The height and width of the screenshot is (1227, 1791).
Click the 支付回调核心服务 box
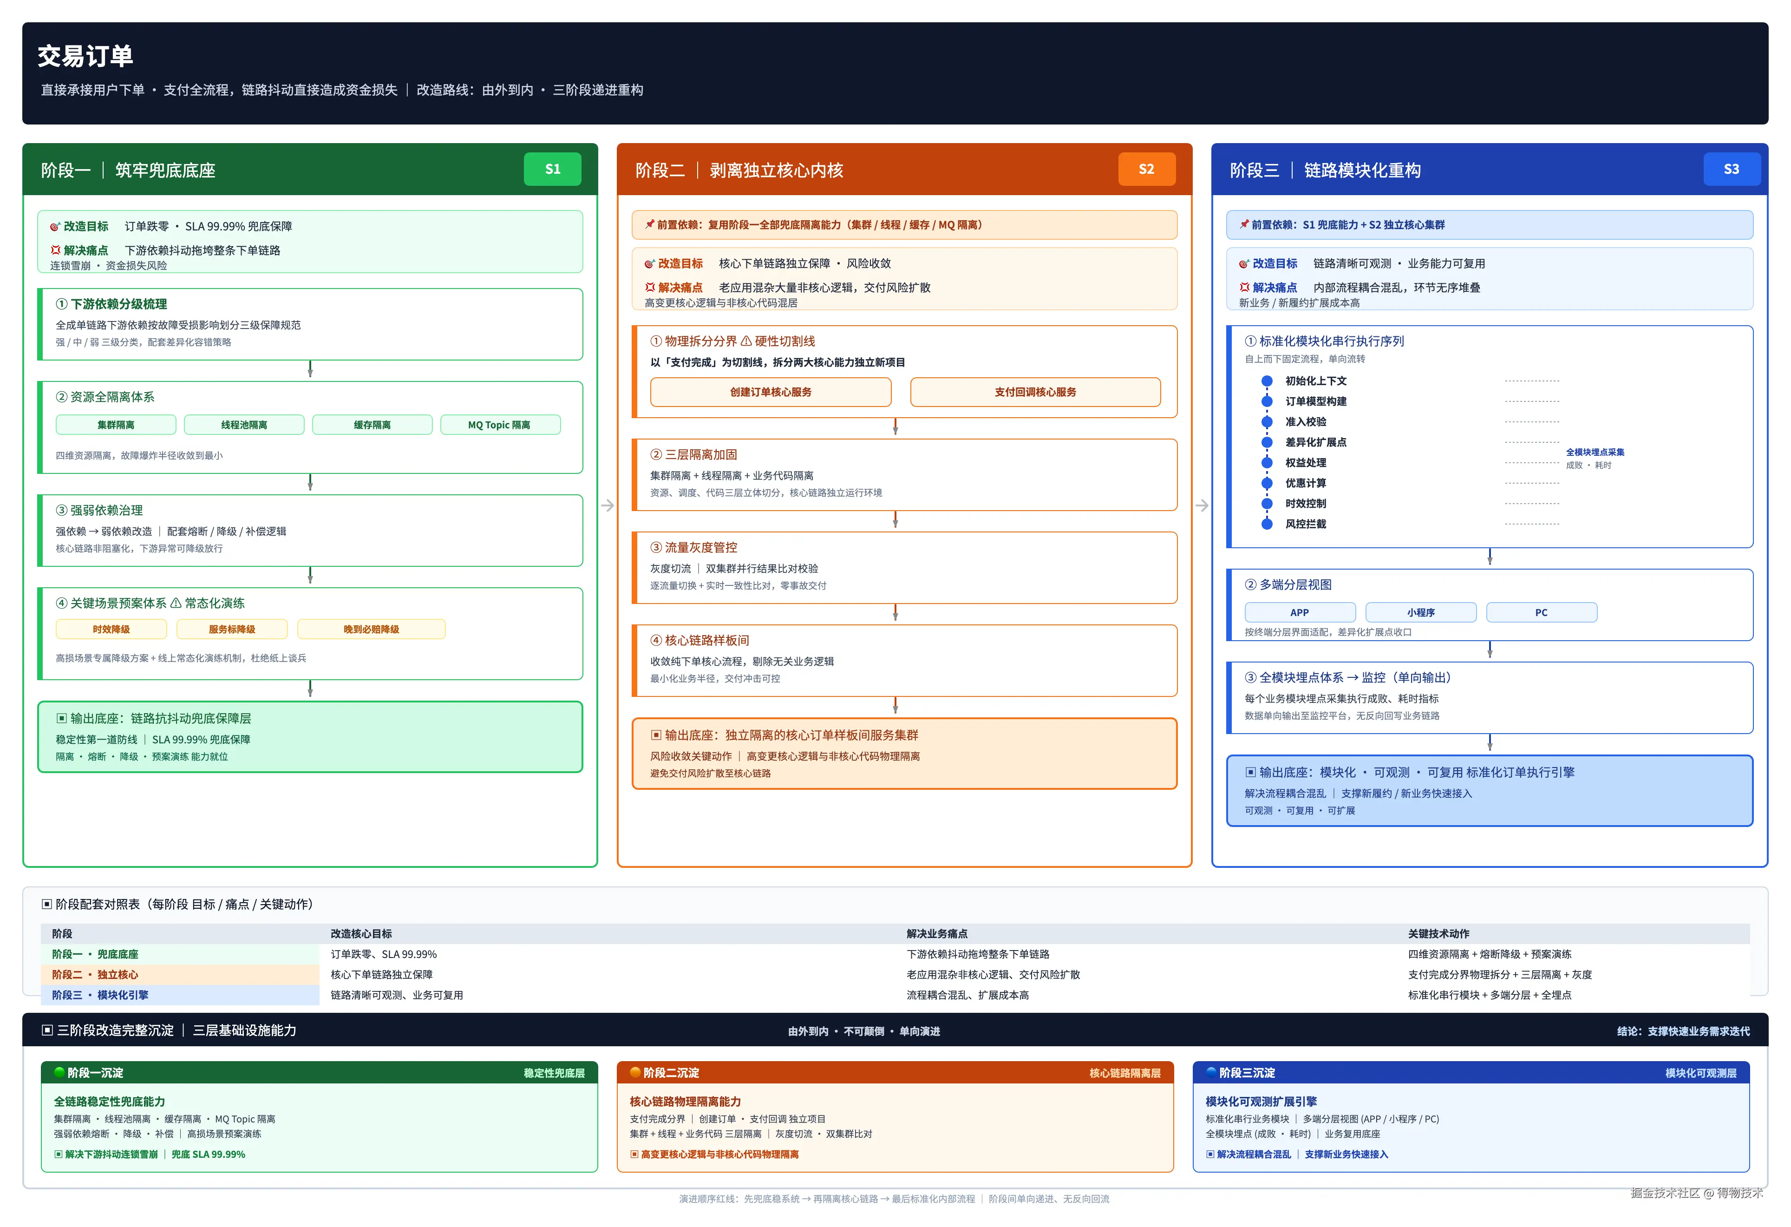(1035, 392)
